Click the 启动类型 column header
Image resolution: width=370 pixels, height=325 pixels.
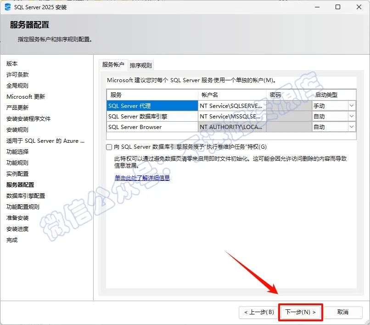pyautogui.click(x=334, y=95)
